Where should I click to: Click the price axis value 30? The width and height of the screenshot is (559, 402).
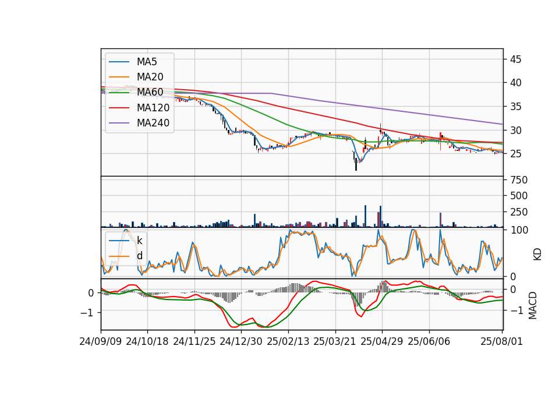[515, 130]
